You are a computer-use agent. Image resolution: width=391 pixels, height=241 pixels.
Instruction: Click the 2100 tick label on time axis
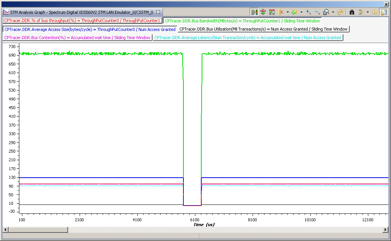pyautogui.click(x=79, y=220)
